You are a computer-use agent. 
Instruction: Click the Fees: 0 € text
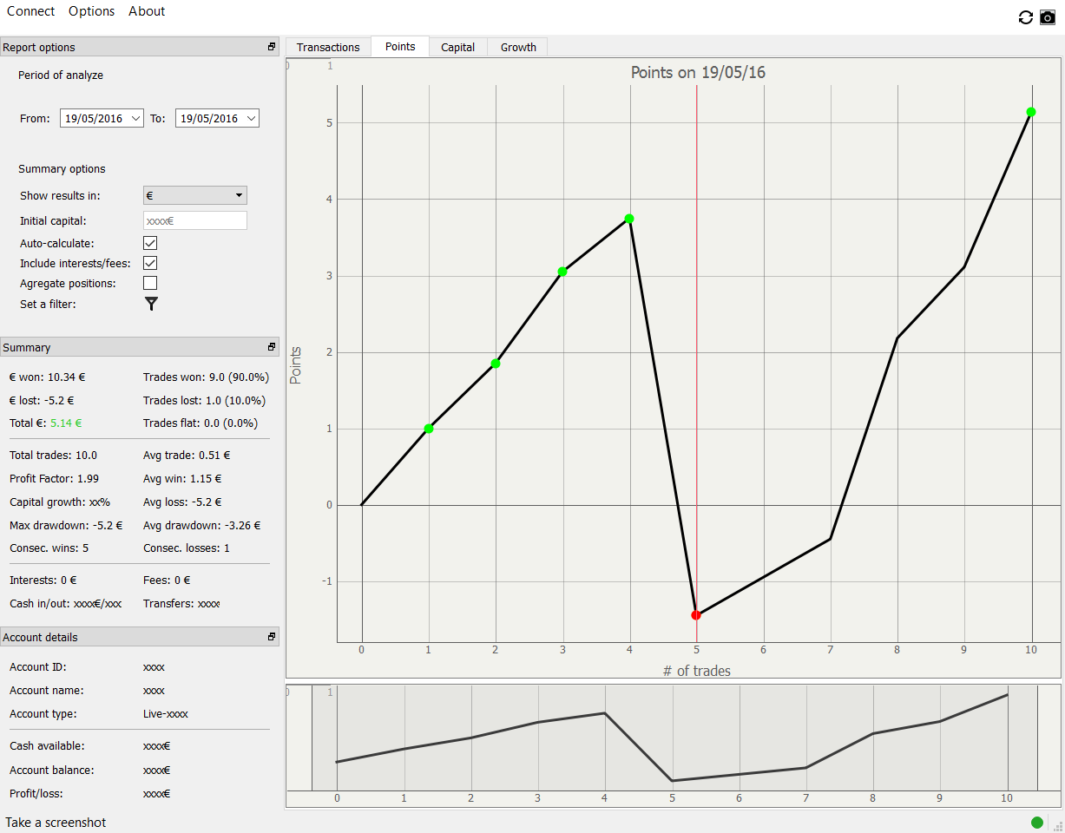pyautogui.click(x=167, y=580)
